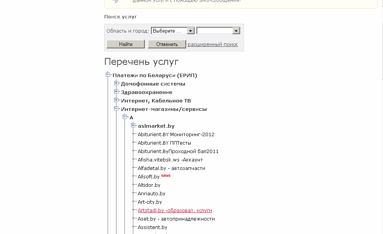This screenshot has width=383, height=234.
Task: Expand the Домофонные системы node
Action: click(116, 84)
